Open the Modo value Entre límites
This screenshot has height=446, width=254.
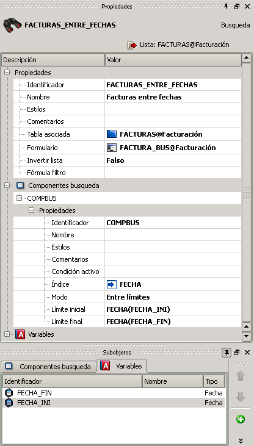pyautogui.click(x=173, y=297)
